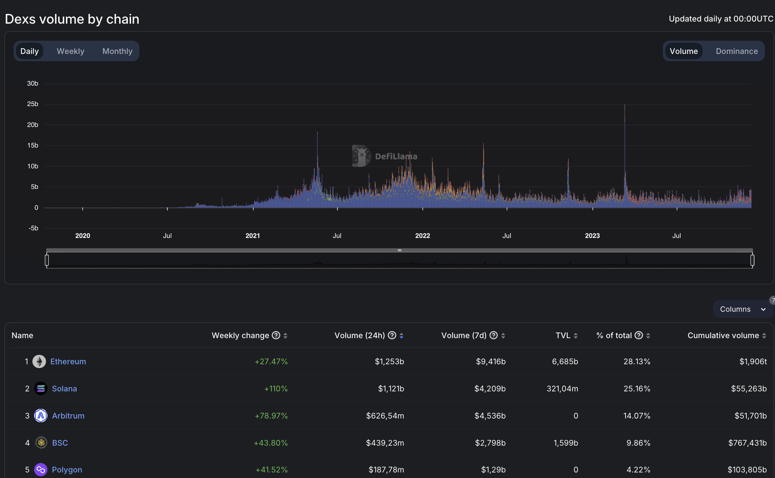Click Ethereum cumulative volume $1,906t
The height and width of the screenshot is (478, 775).
click(753, 361)
